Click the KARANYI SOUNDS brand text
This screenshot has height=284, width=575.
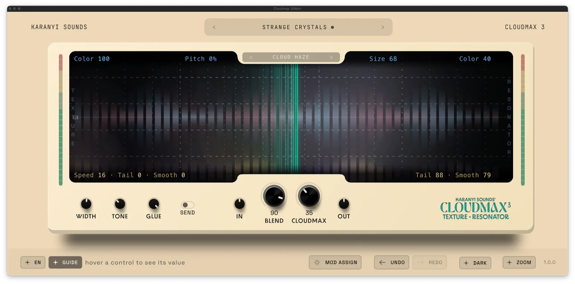(x=59, y=27)
